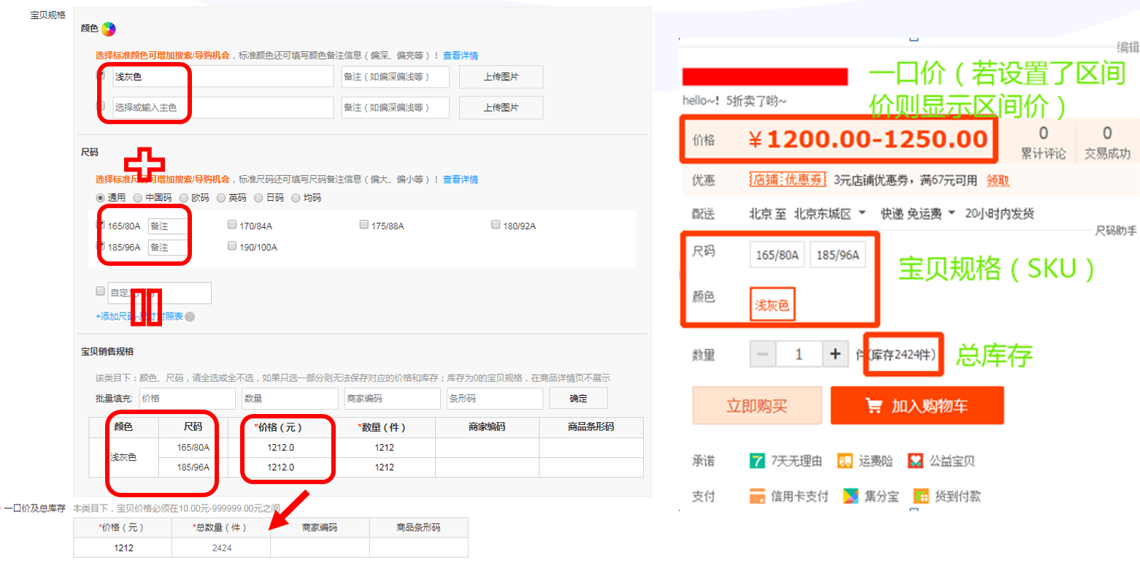Click the 信用卡支付 payment icon
The height and width of the screenshot is (563, 1140).
pos(758,497)
